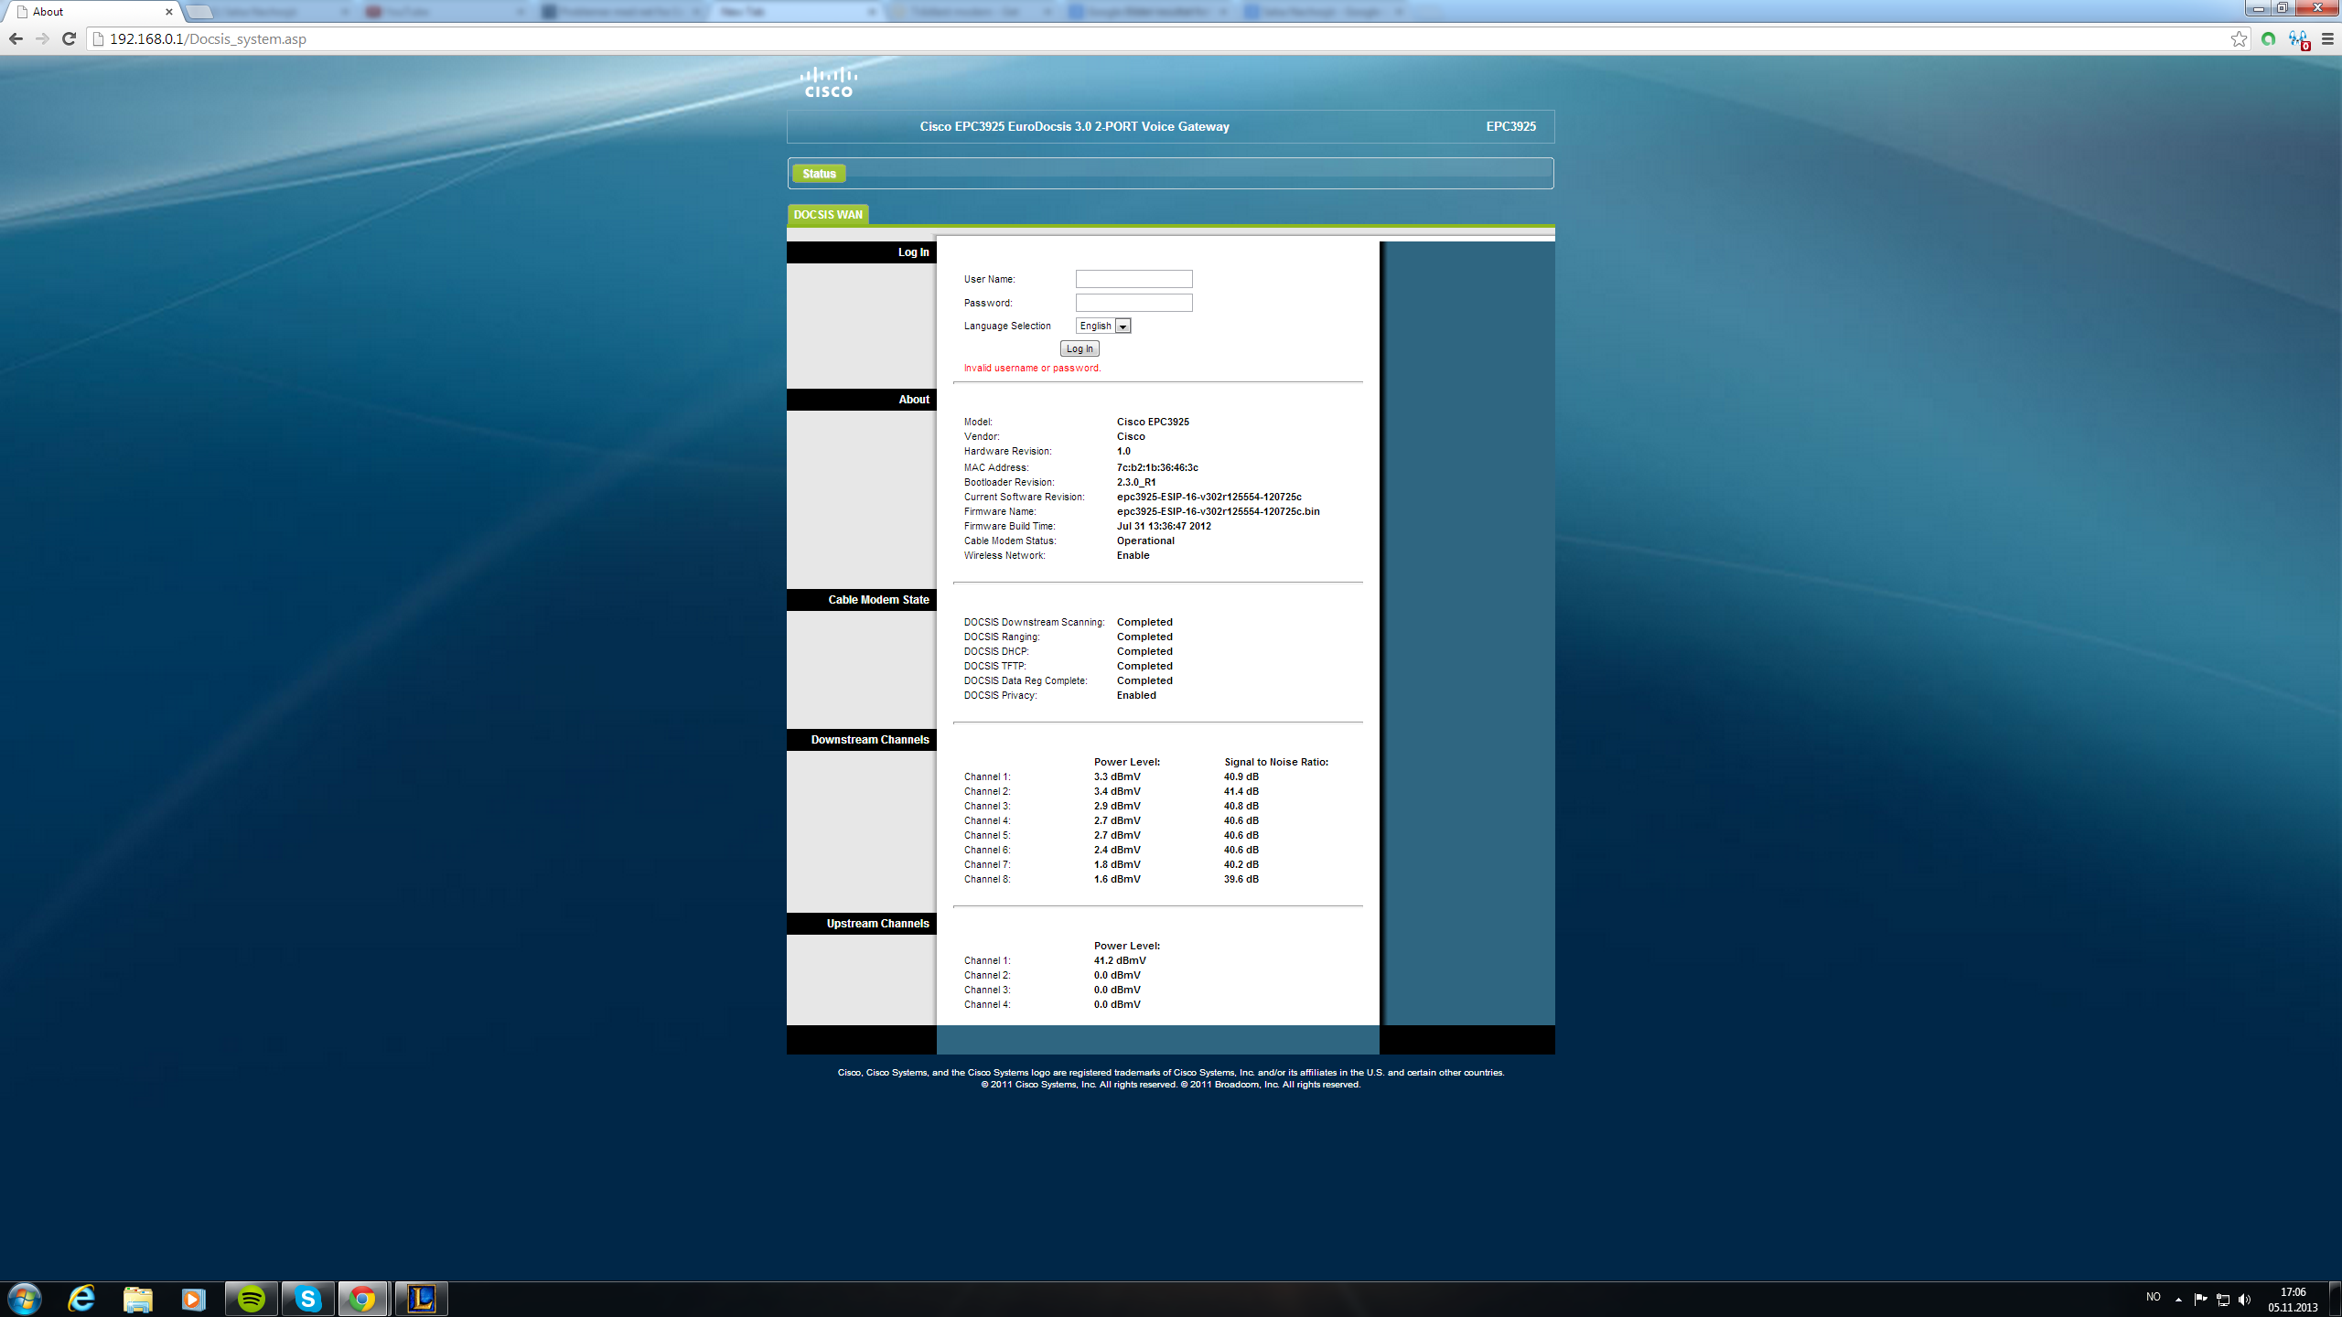Click the firmware name ending in .bin
The height and width of the screenshot is (1317, 2342).
[1218, 511]
